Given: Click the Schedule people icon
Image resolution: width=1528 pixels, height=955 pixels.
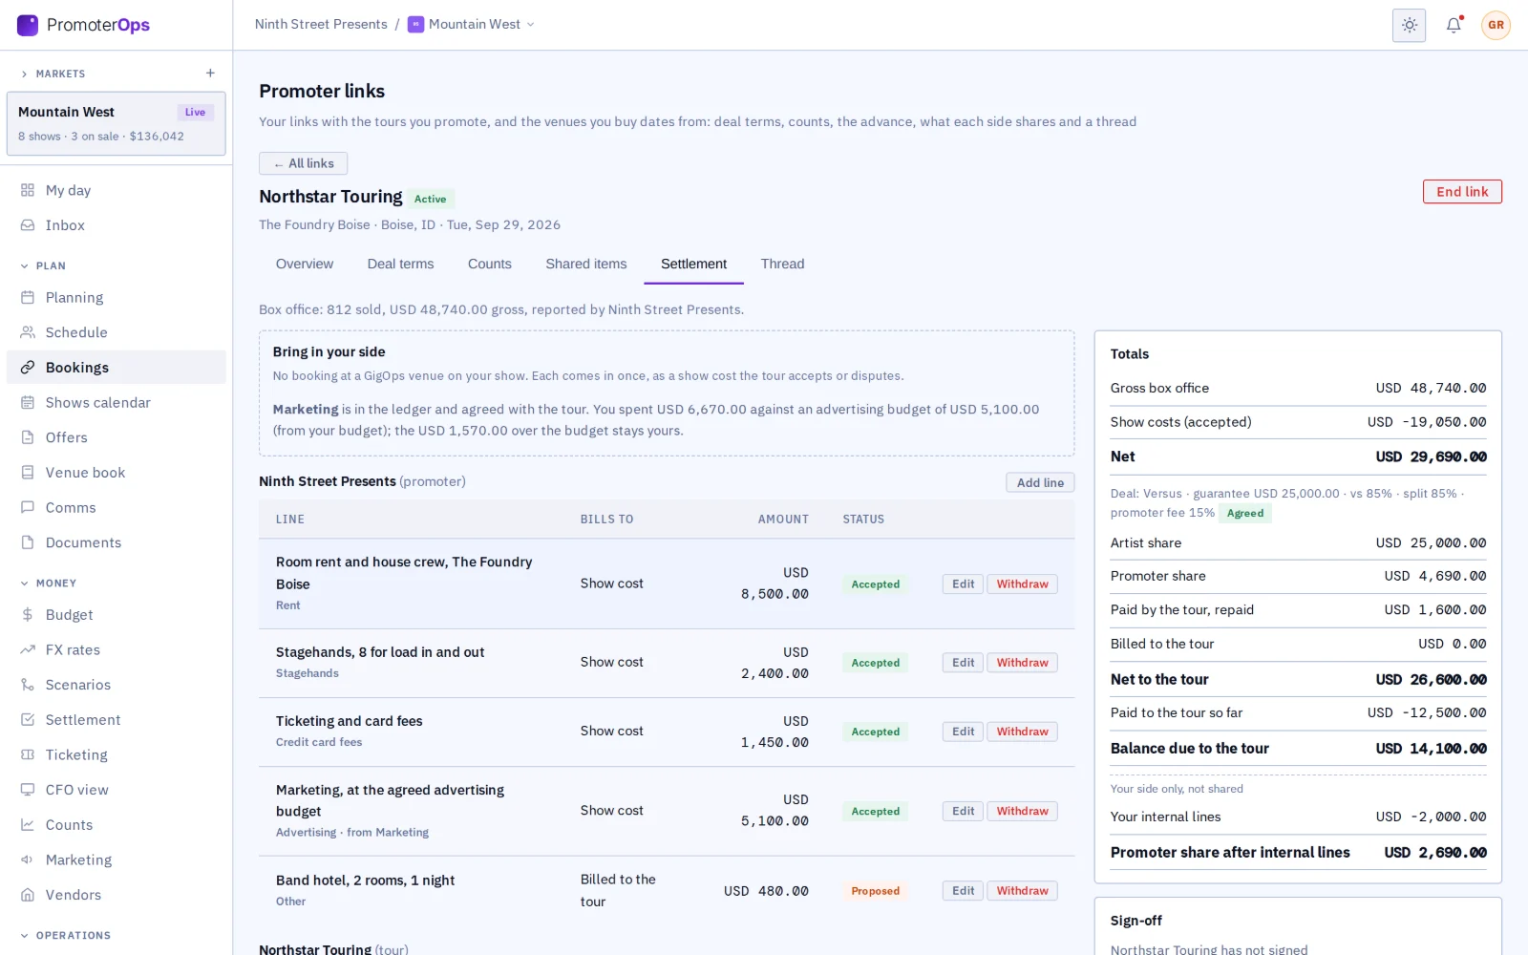Looking at the screenshot, I should click(x=28, y=332).
